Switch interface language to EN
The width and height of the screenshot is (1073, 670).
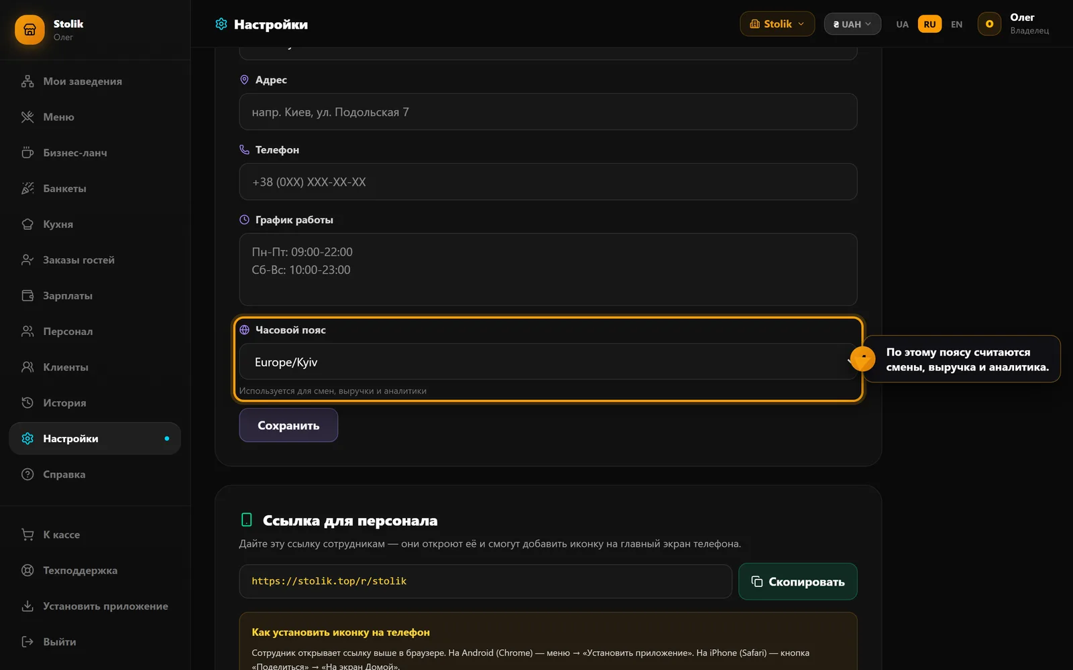[x=956, y=24]
